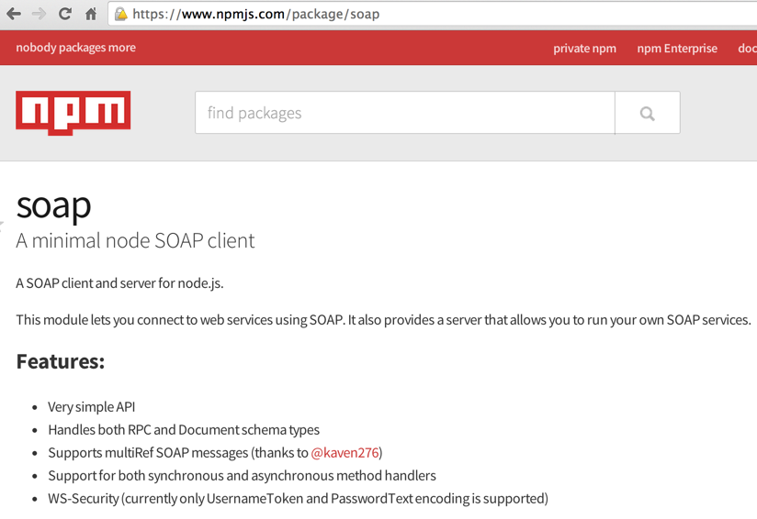
Task: Open the @kaven276 user link
Action: click(345, 453)
